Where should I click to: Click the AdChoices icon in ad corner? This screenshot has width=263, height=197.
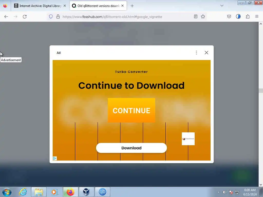coord(55,159)
